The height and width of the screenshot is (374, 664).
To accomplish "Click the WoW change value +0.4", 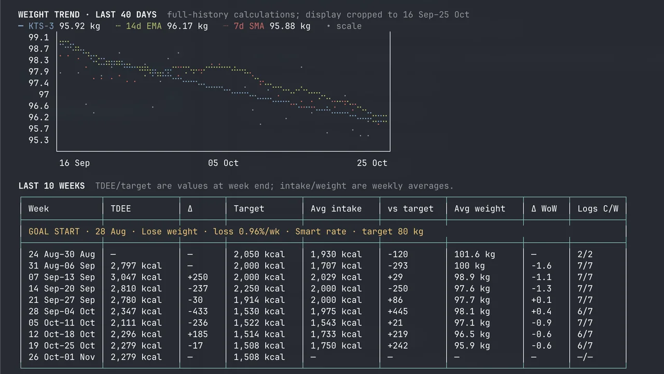I will point(542,312).
